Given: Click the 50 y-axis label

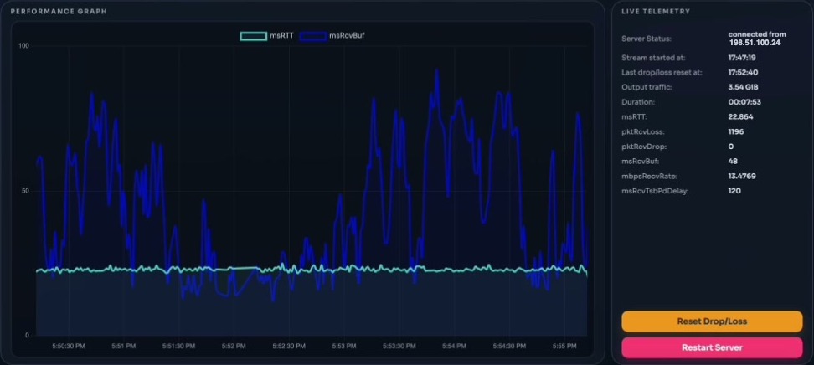Looking at the screenshot, I should coord(25,191).
